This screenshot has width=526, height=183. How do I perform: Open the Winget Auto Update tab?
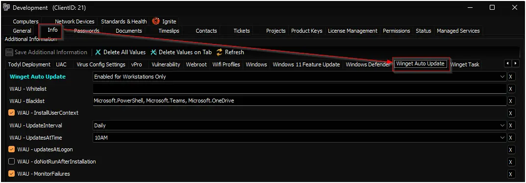420,63
